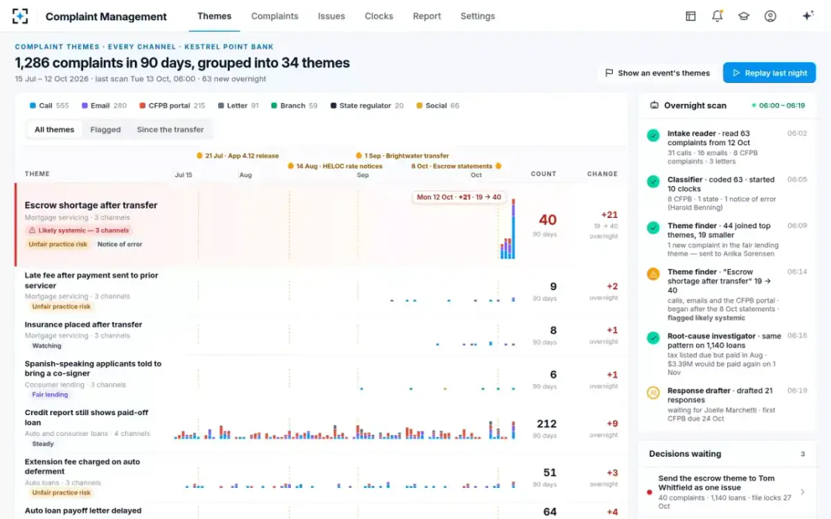Toggle the Call channel legend filter
831x519 pixels.
click(x=49, y=106)
